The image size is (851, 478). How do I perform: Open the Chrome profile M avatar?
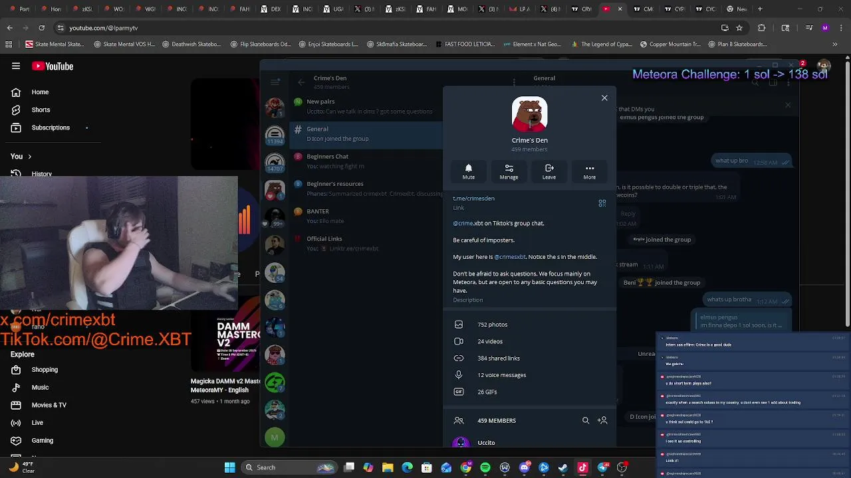pos(825,28)
